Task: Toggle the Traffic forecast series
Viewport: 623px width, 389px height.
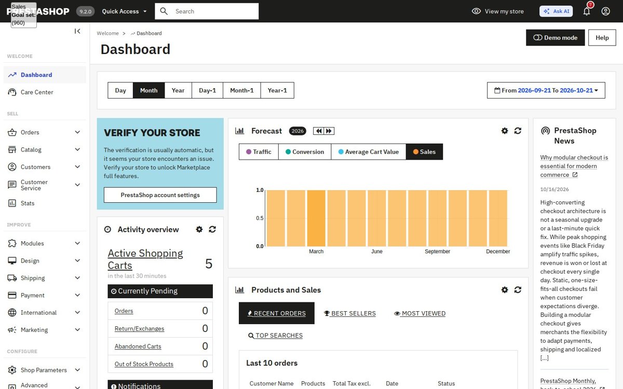Action: [x=259, y=152]
